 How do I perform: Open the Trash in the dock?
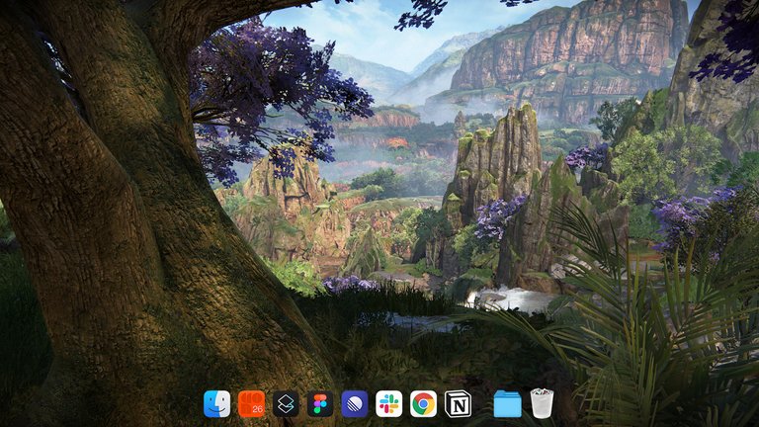[x=542, y=403]
